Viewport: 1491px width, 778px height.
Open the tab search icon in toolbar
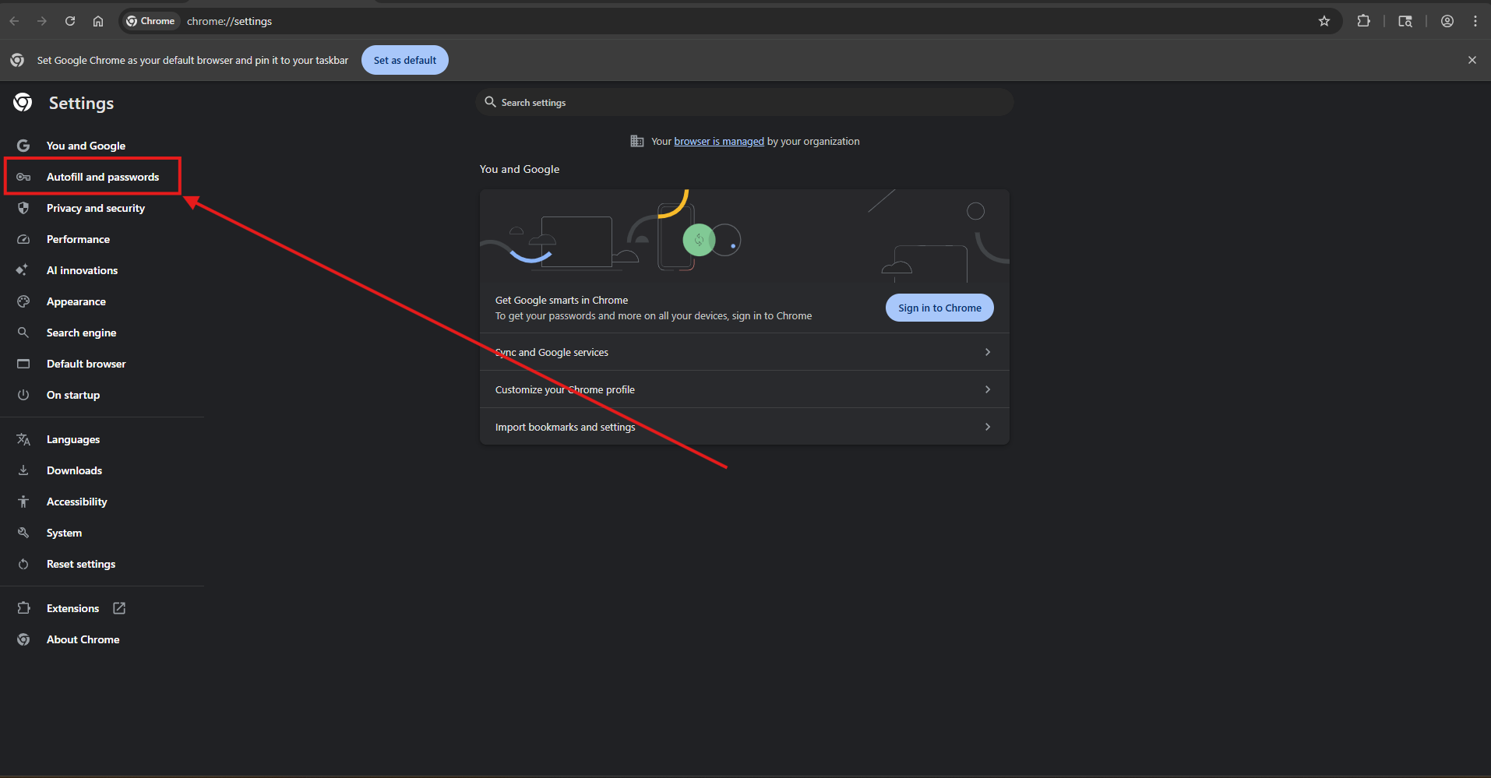(x=1405, y=21)
